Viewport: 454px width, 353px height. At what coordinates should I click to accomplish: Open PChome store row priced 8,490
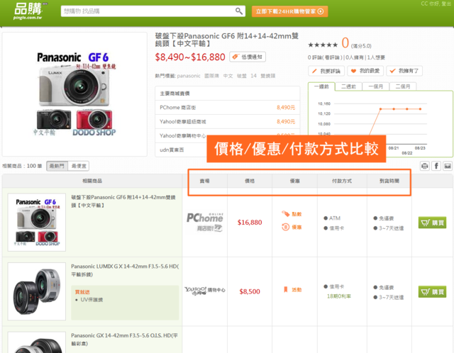tap(227, 107)
